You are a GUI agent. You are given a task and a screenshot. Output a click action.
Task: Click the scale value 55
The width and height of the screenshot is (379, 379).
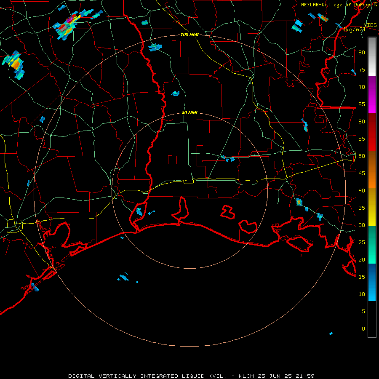click(362, 139)
